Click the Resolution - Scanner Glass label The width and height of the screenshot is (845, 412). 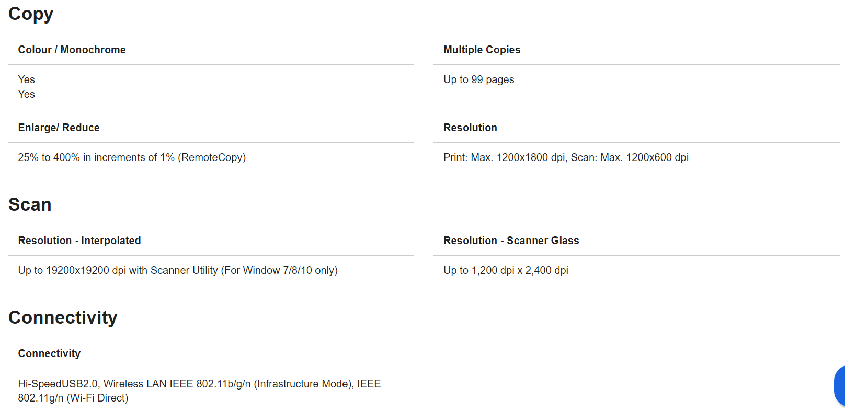(511, 241)
